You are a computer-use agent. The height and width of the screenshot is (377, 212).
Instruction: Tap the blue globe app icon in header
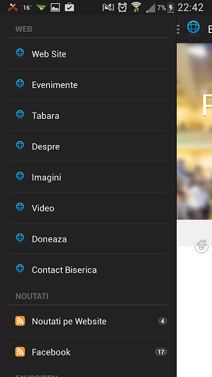[x=194, y=28]
